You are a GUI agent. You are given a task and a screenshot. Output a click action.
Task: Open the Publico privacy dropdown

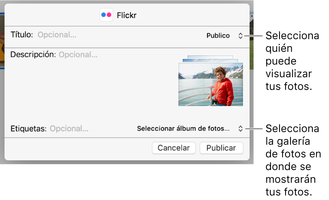click(x=218, y=36)
